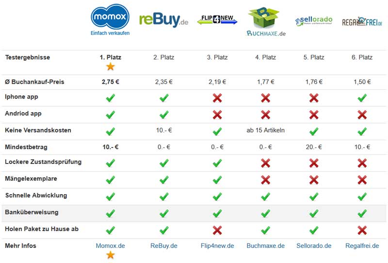Click Regalfrei red cross for Andriod app
This screenshot has height=263, width=388.
(362, 115)
